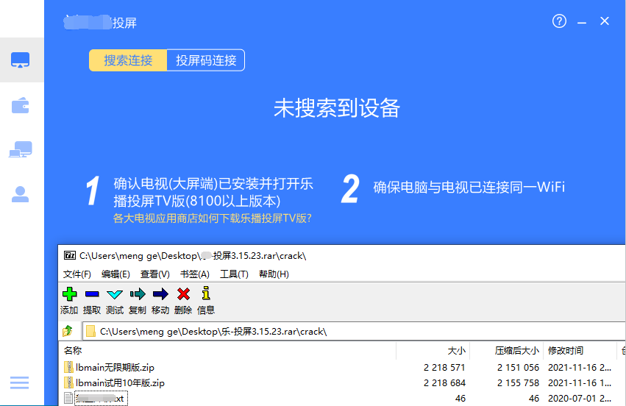Click the green 添加 add icon

(69, 294)
